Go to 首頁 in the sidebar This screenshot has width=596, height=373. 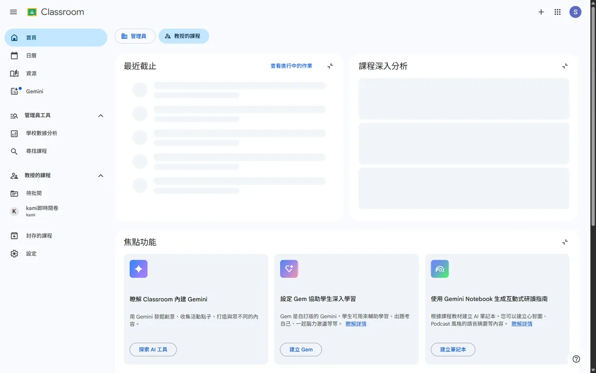tap(56, 38)
